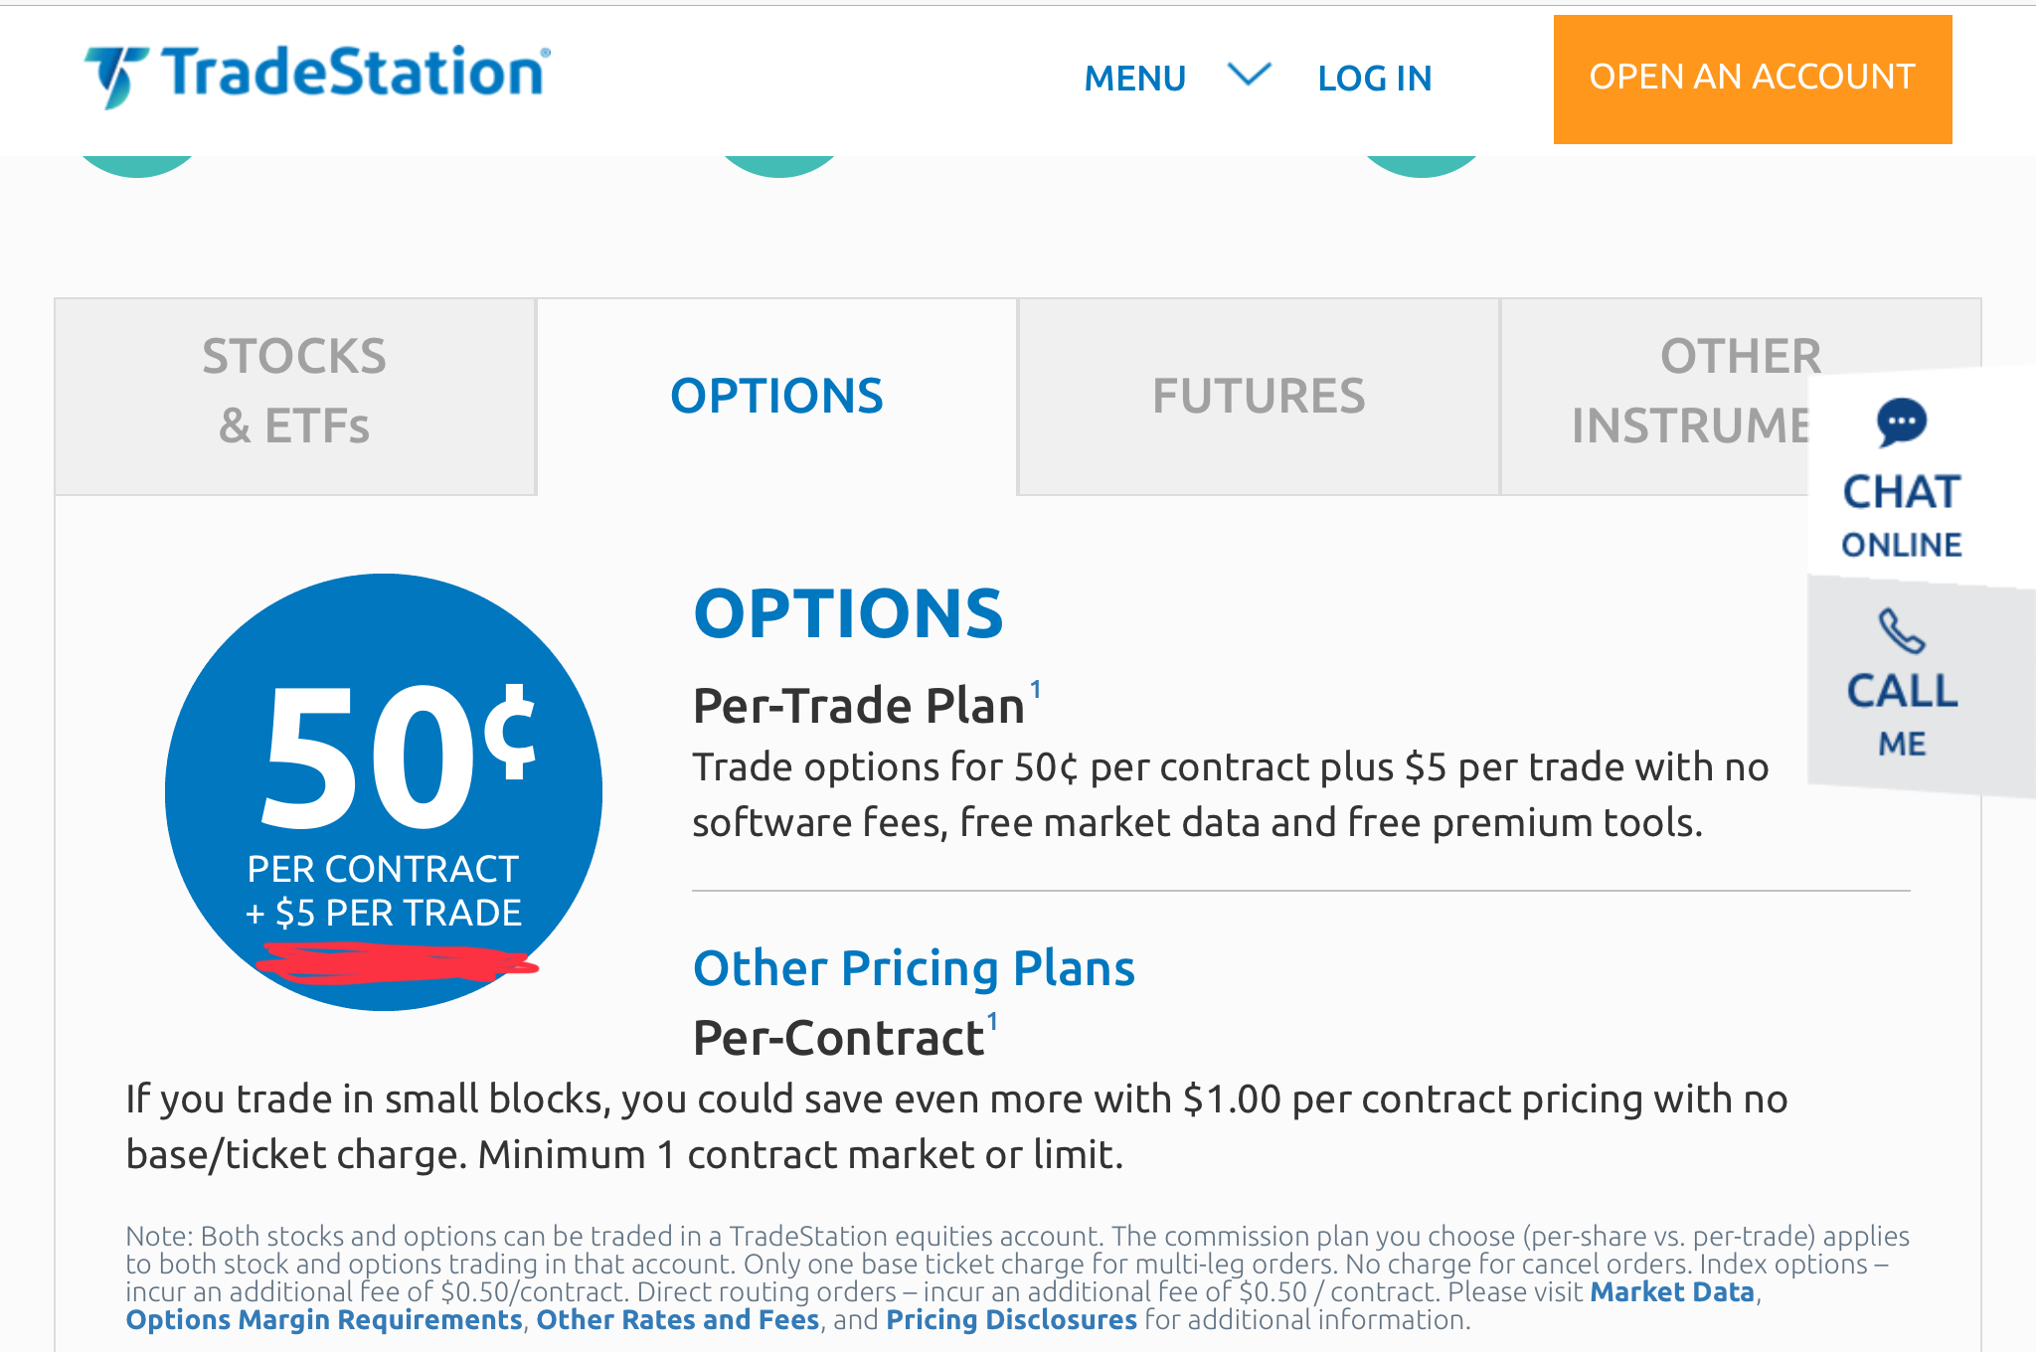Open the Pricing Disclosures link
This screenshot has width=2036, height=1352.
click(x=1011, y=1320)
